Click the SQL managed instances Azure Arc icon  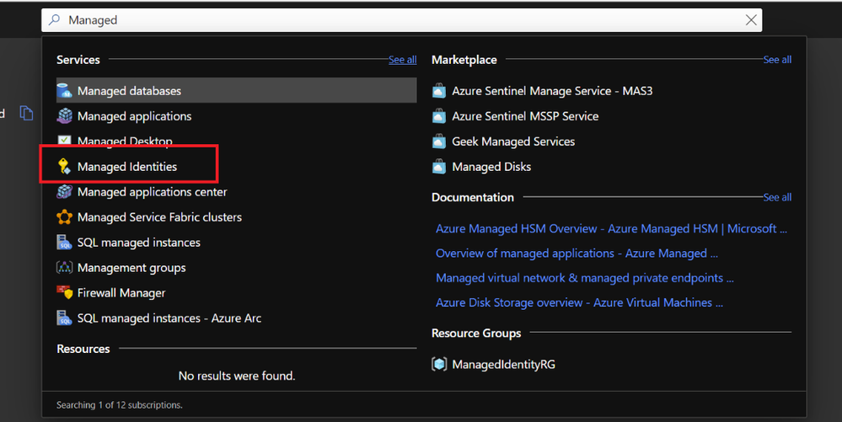(64, 318)
